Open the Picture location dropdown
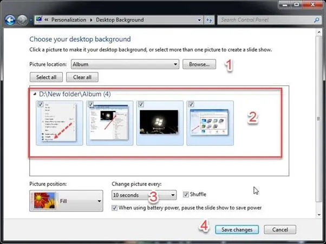The width and height of the screenshot is (326, 244). point(175,64)
